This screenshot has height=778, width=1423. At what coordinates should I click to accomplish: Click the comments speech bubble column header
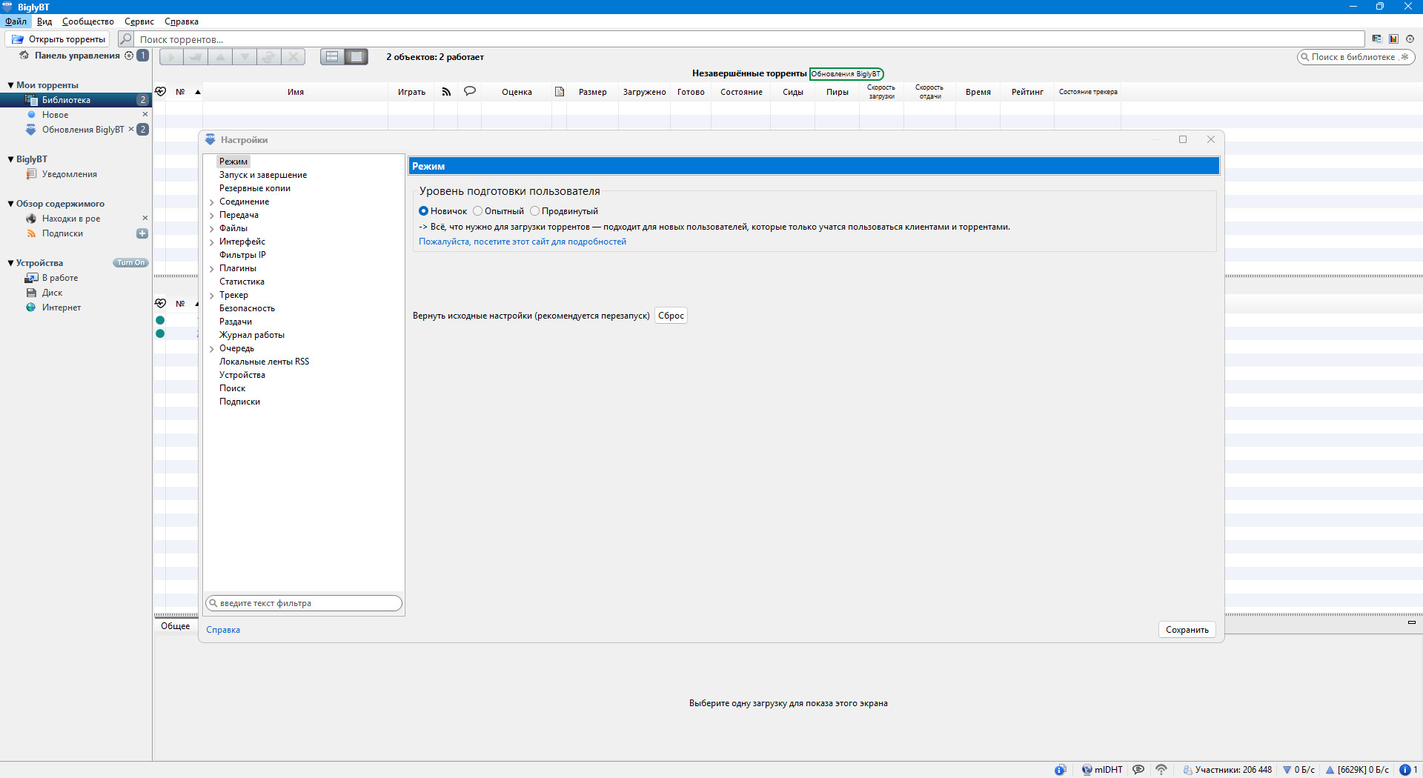470,91
